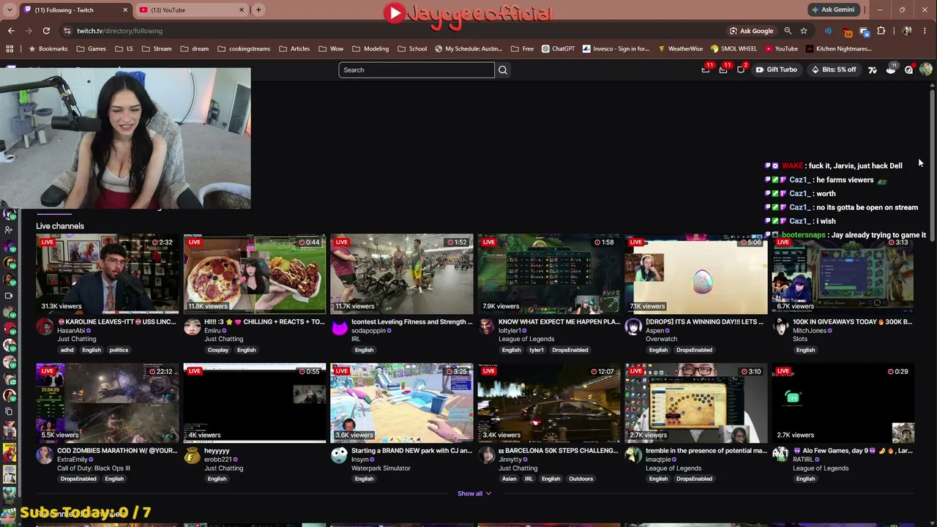Screen dimensions: 937x527
Task: Switch to the YouTube browser tab
Action: [x=193, y=10]
